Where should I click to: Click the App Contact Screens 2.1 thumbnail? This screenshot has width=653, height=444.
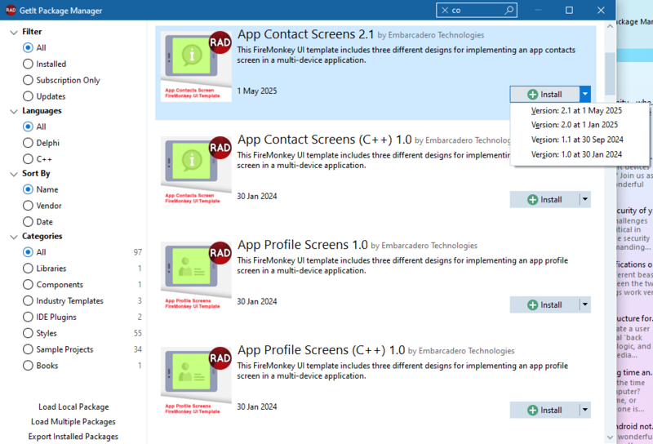pyautogui.click(x=196, y=67)
